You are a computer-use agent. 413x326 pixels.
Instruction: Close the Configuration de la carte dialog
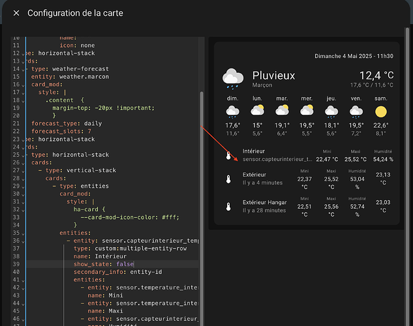16,13
